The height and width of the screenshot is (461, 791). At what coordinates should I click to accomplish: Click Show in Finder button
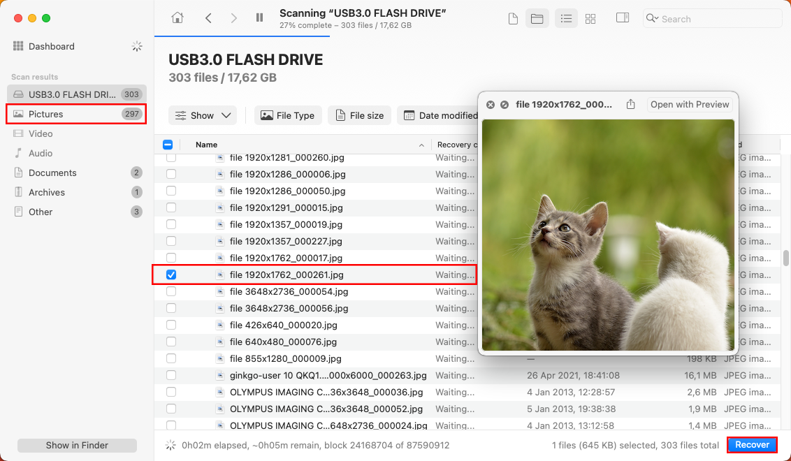pos(77,446)
